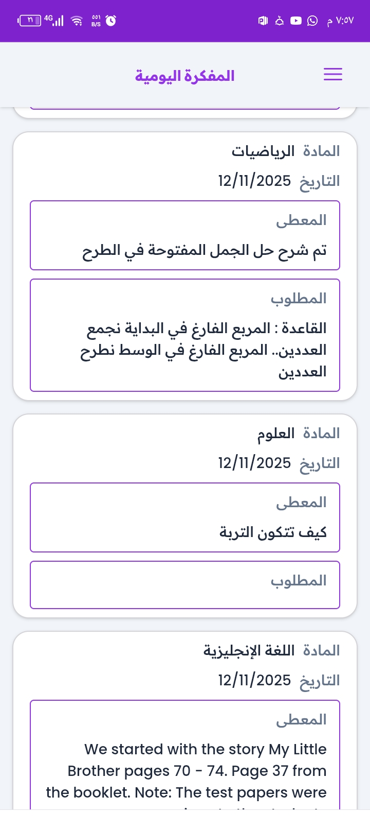This screenshot has width=370, height=830.
Task: Select the الرياضيات subject name
Action: (x=263, y=151)
